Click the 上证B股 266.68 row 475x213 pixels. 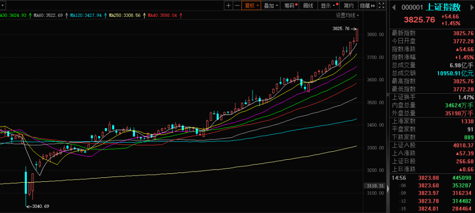tap(433, 162)
